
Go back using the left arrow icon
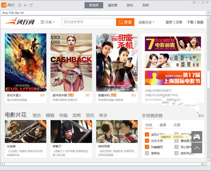click(x=25, y=5)
